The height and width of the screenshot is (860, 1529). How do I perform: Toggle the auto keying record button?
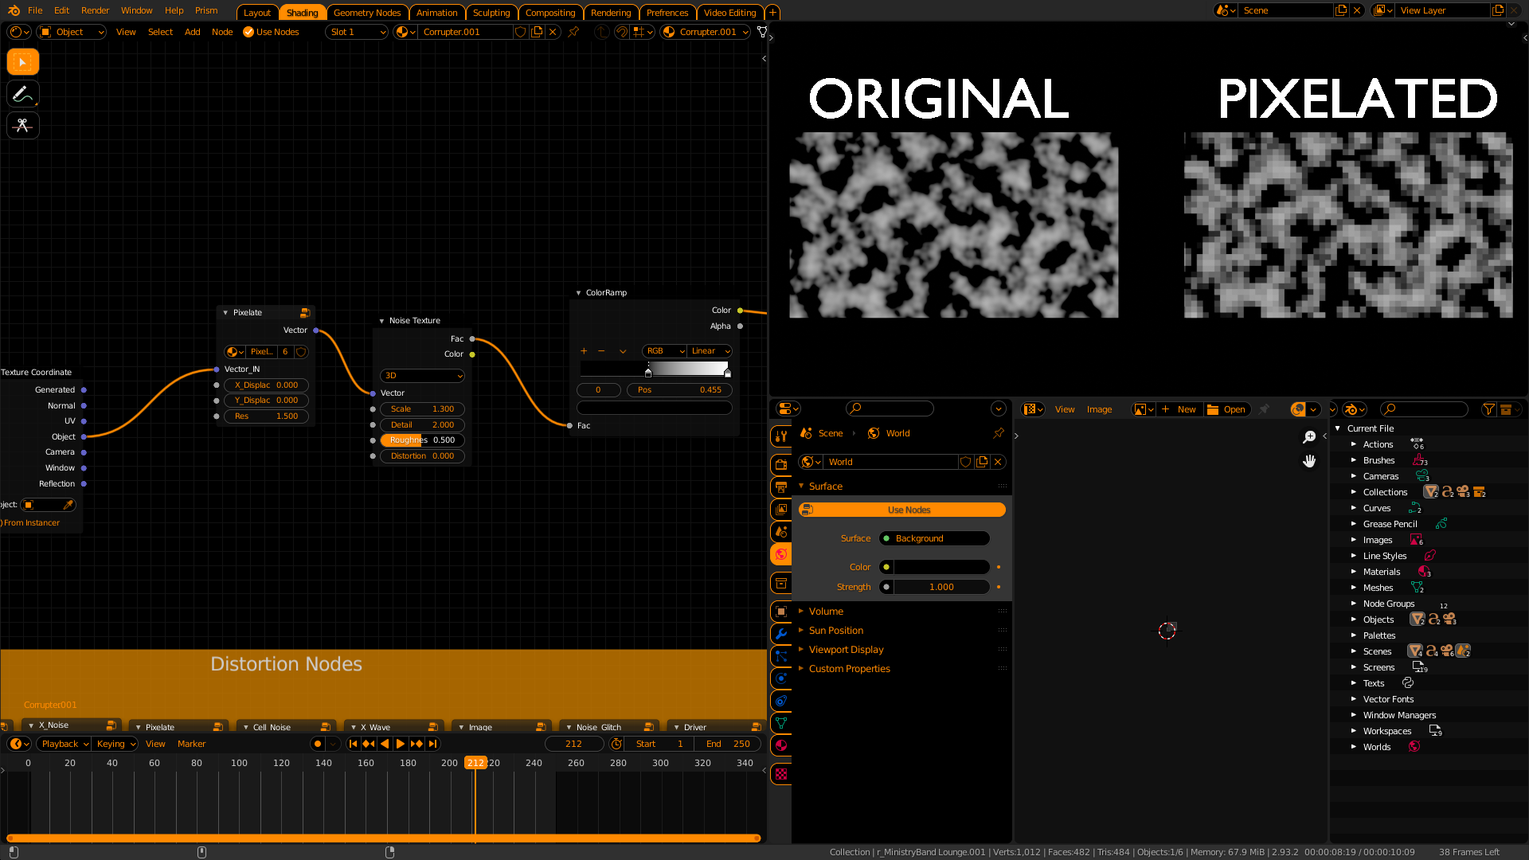pos(318,744)
